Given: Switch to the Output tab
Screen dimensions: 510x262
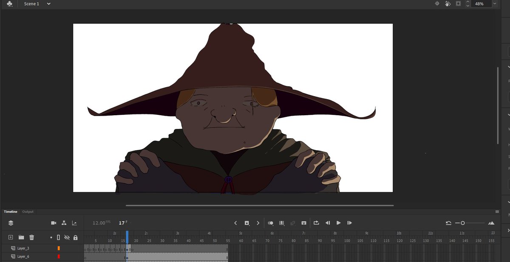Looking at the screenshot, I should pyautogui.click(x=28, y=211).
